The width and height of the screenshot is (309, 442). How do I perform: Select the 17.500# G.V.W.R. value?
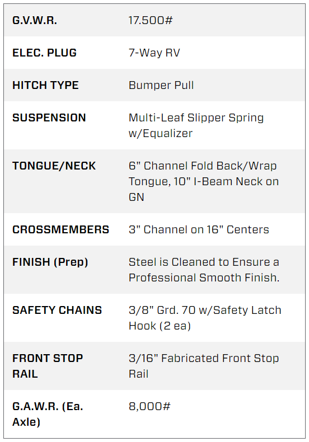click(x=150, y=20)
